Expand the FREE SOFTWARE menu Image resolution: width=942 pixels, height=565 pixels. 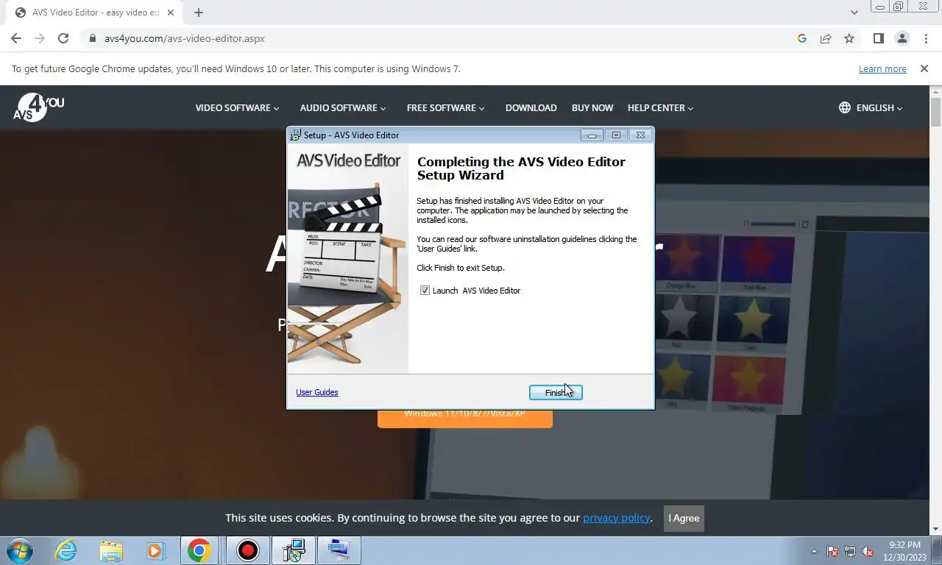[445, 107]
